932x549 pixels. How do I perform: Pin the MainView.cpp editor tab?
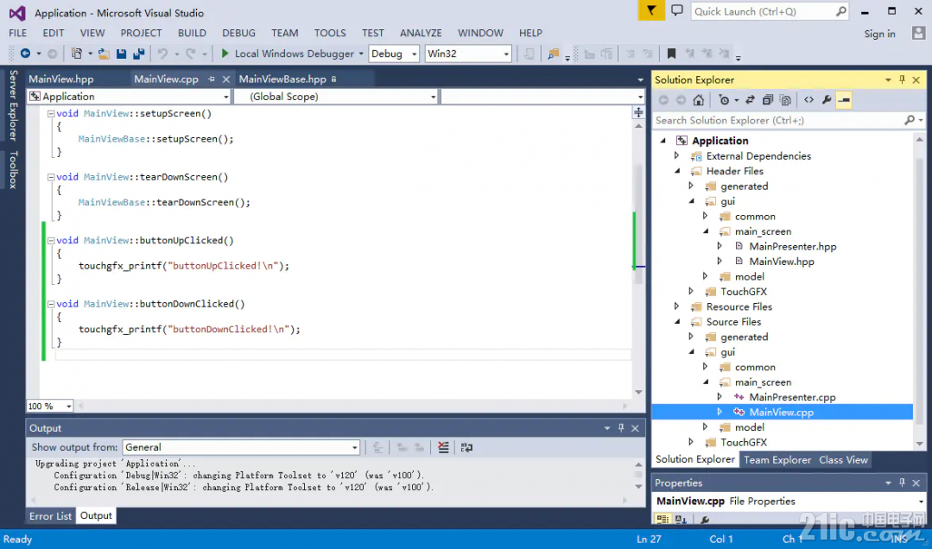(212, 79)
